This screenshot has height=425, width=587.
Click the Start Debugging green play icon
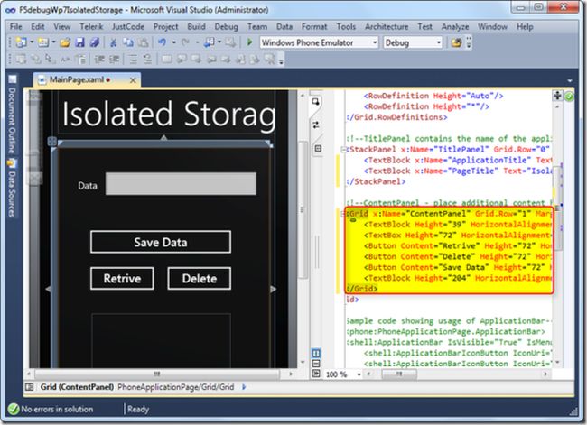coord(250,42)
